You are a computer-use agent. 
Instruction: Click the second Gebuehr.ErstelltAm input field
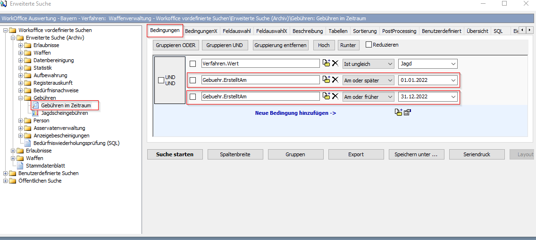coord(260,96)
